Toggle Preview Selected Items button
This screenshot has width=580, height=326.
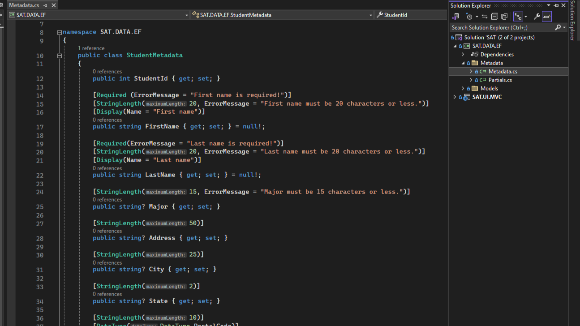point(547,17)
